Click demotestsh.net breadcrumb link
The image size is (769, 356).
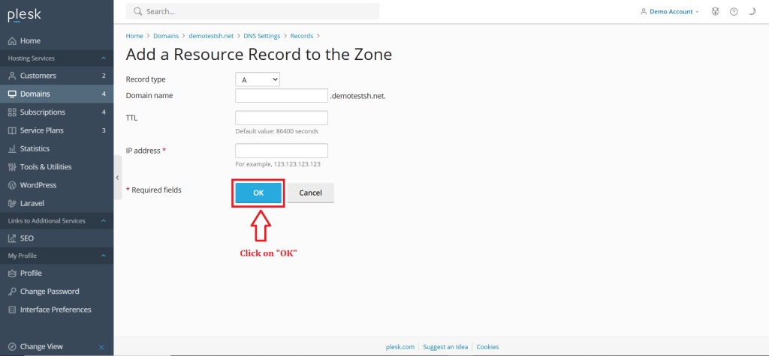211,36
